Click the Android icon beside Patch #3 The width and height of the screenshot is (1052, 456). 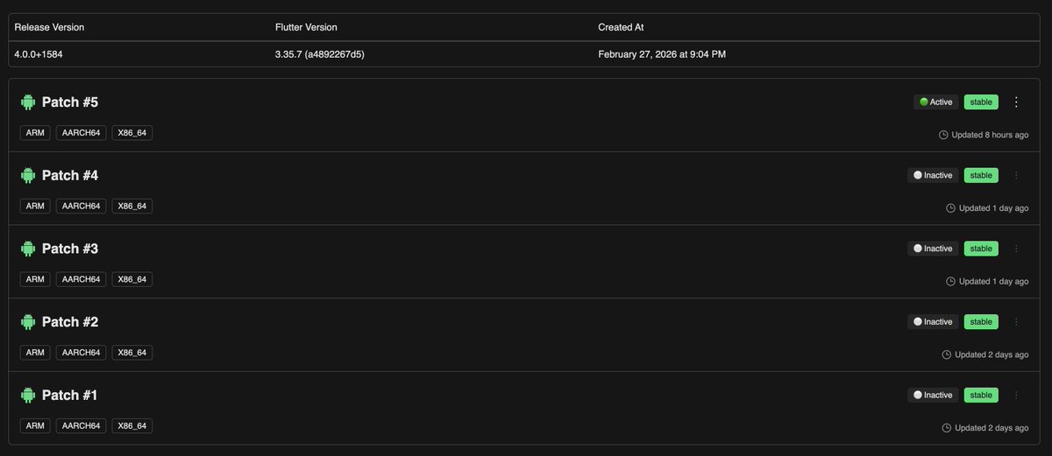[28, 249]
